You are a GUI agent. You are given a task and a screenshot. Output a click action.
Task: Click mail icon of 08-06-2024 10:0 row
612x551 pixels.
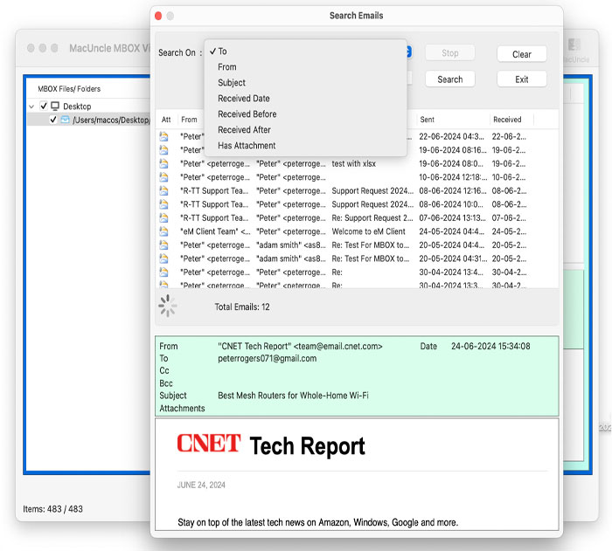(x=164, y=204)
